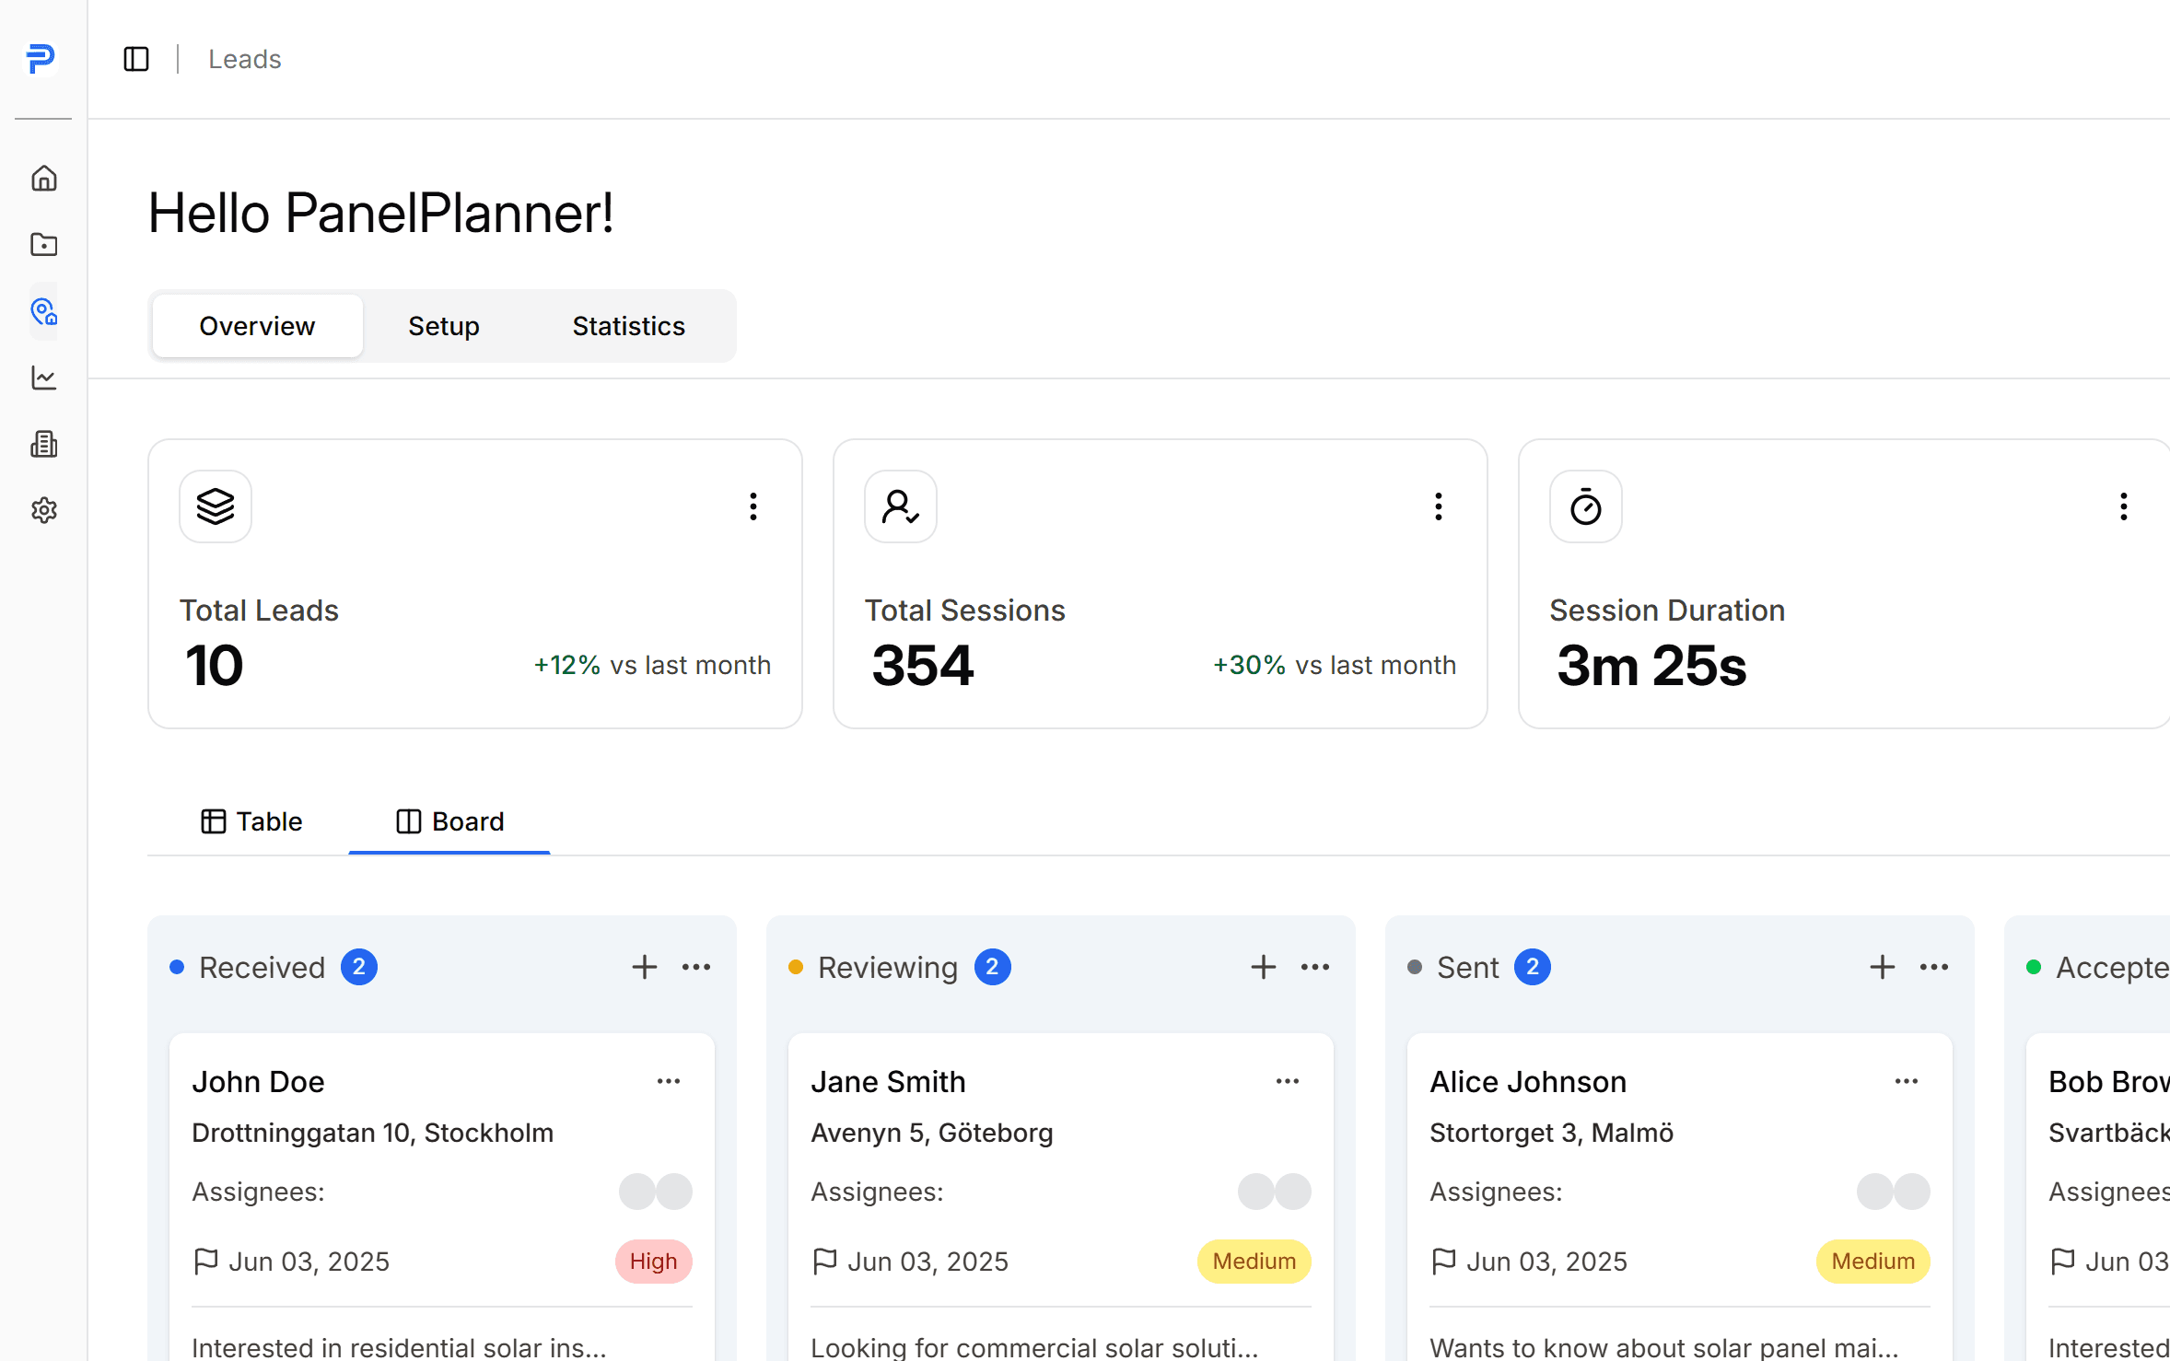This screenshot has height=1361, width=2170.
Task: Click the Sent column title
Action: (x=1468, y=967)
